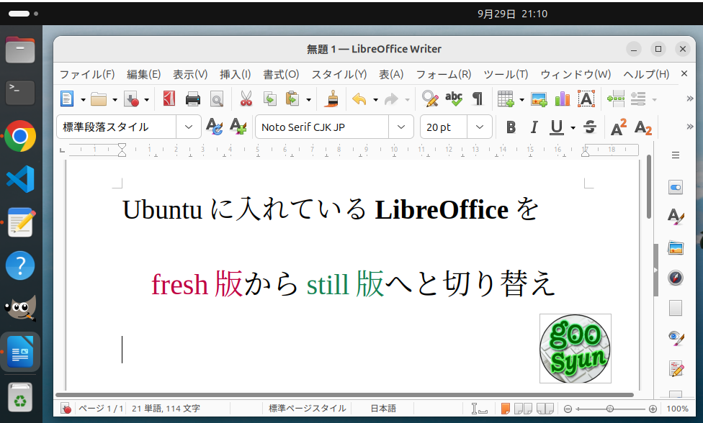This screenshot has height=423, width=703.
Task: Export directly as PDF
Action: click(169, 99)
